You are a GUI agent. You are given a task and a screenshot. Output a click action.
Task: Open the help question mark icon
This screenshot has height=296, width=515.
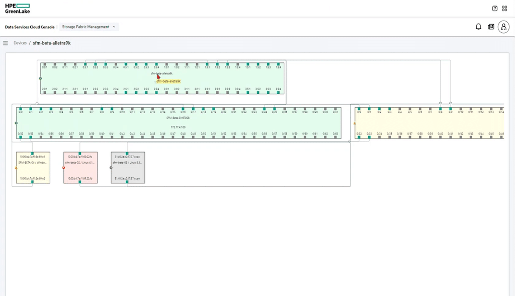coord(495,9)
